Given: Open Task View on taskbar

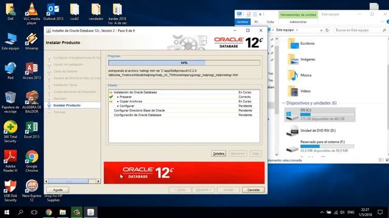Looking at the screenshot, I should pos(34,212).
